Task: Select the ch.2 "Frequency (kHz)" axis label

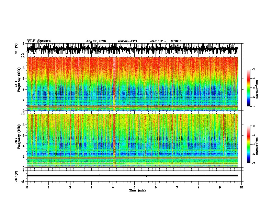Action: click(x=19, y=137)
